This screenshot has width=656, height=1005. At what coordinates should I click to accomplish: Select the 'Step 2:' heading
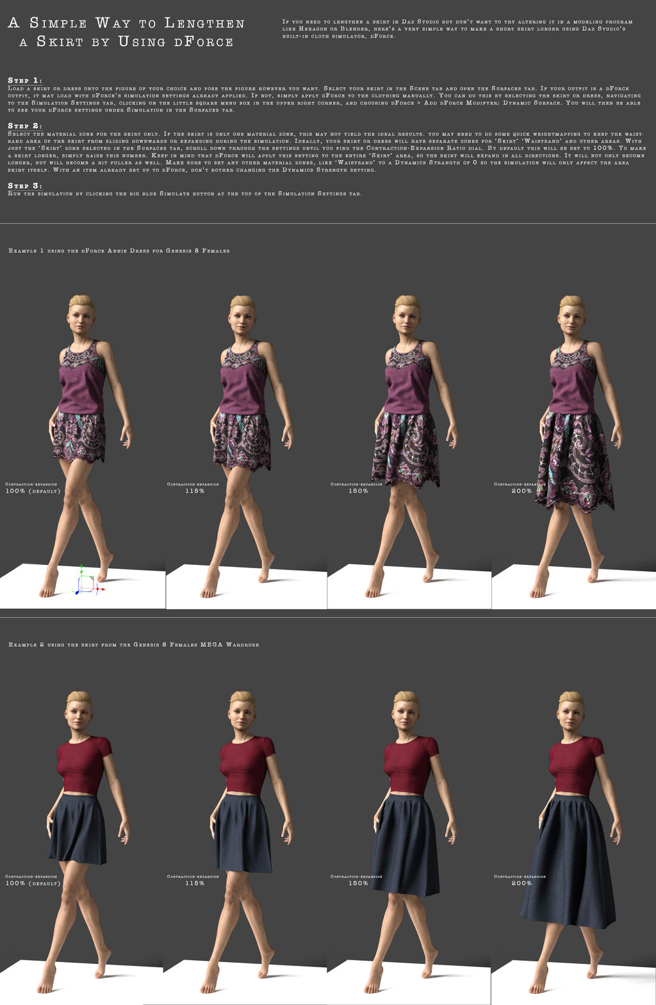(25, 126)
